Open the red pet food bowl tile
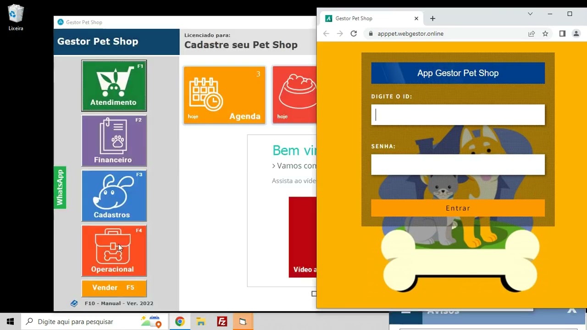This screenshot has height=330, width=587. tap(294, 95)
